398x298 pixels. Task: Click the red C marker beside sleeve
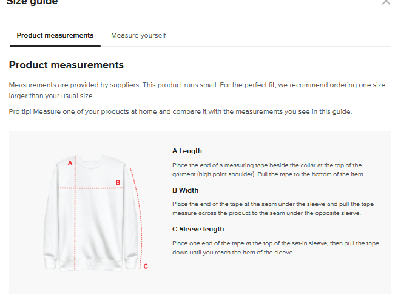click(x=146, y=266)
